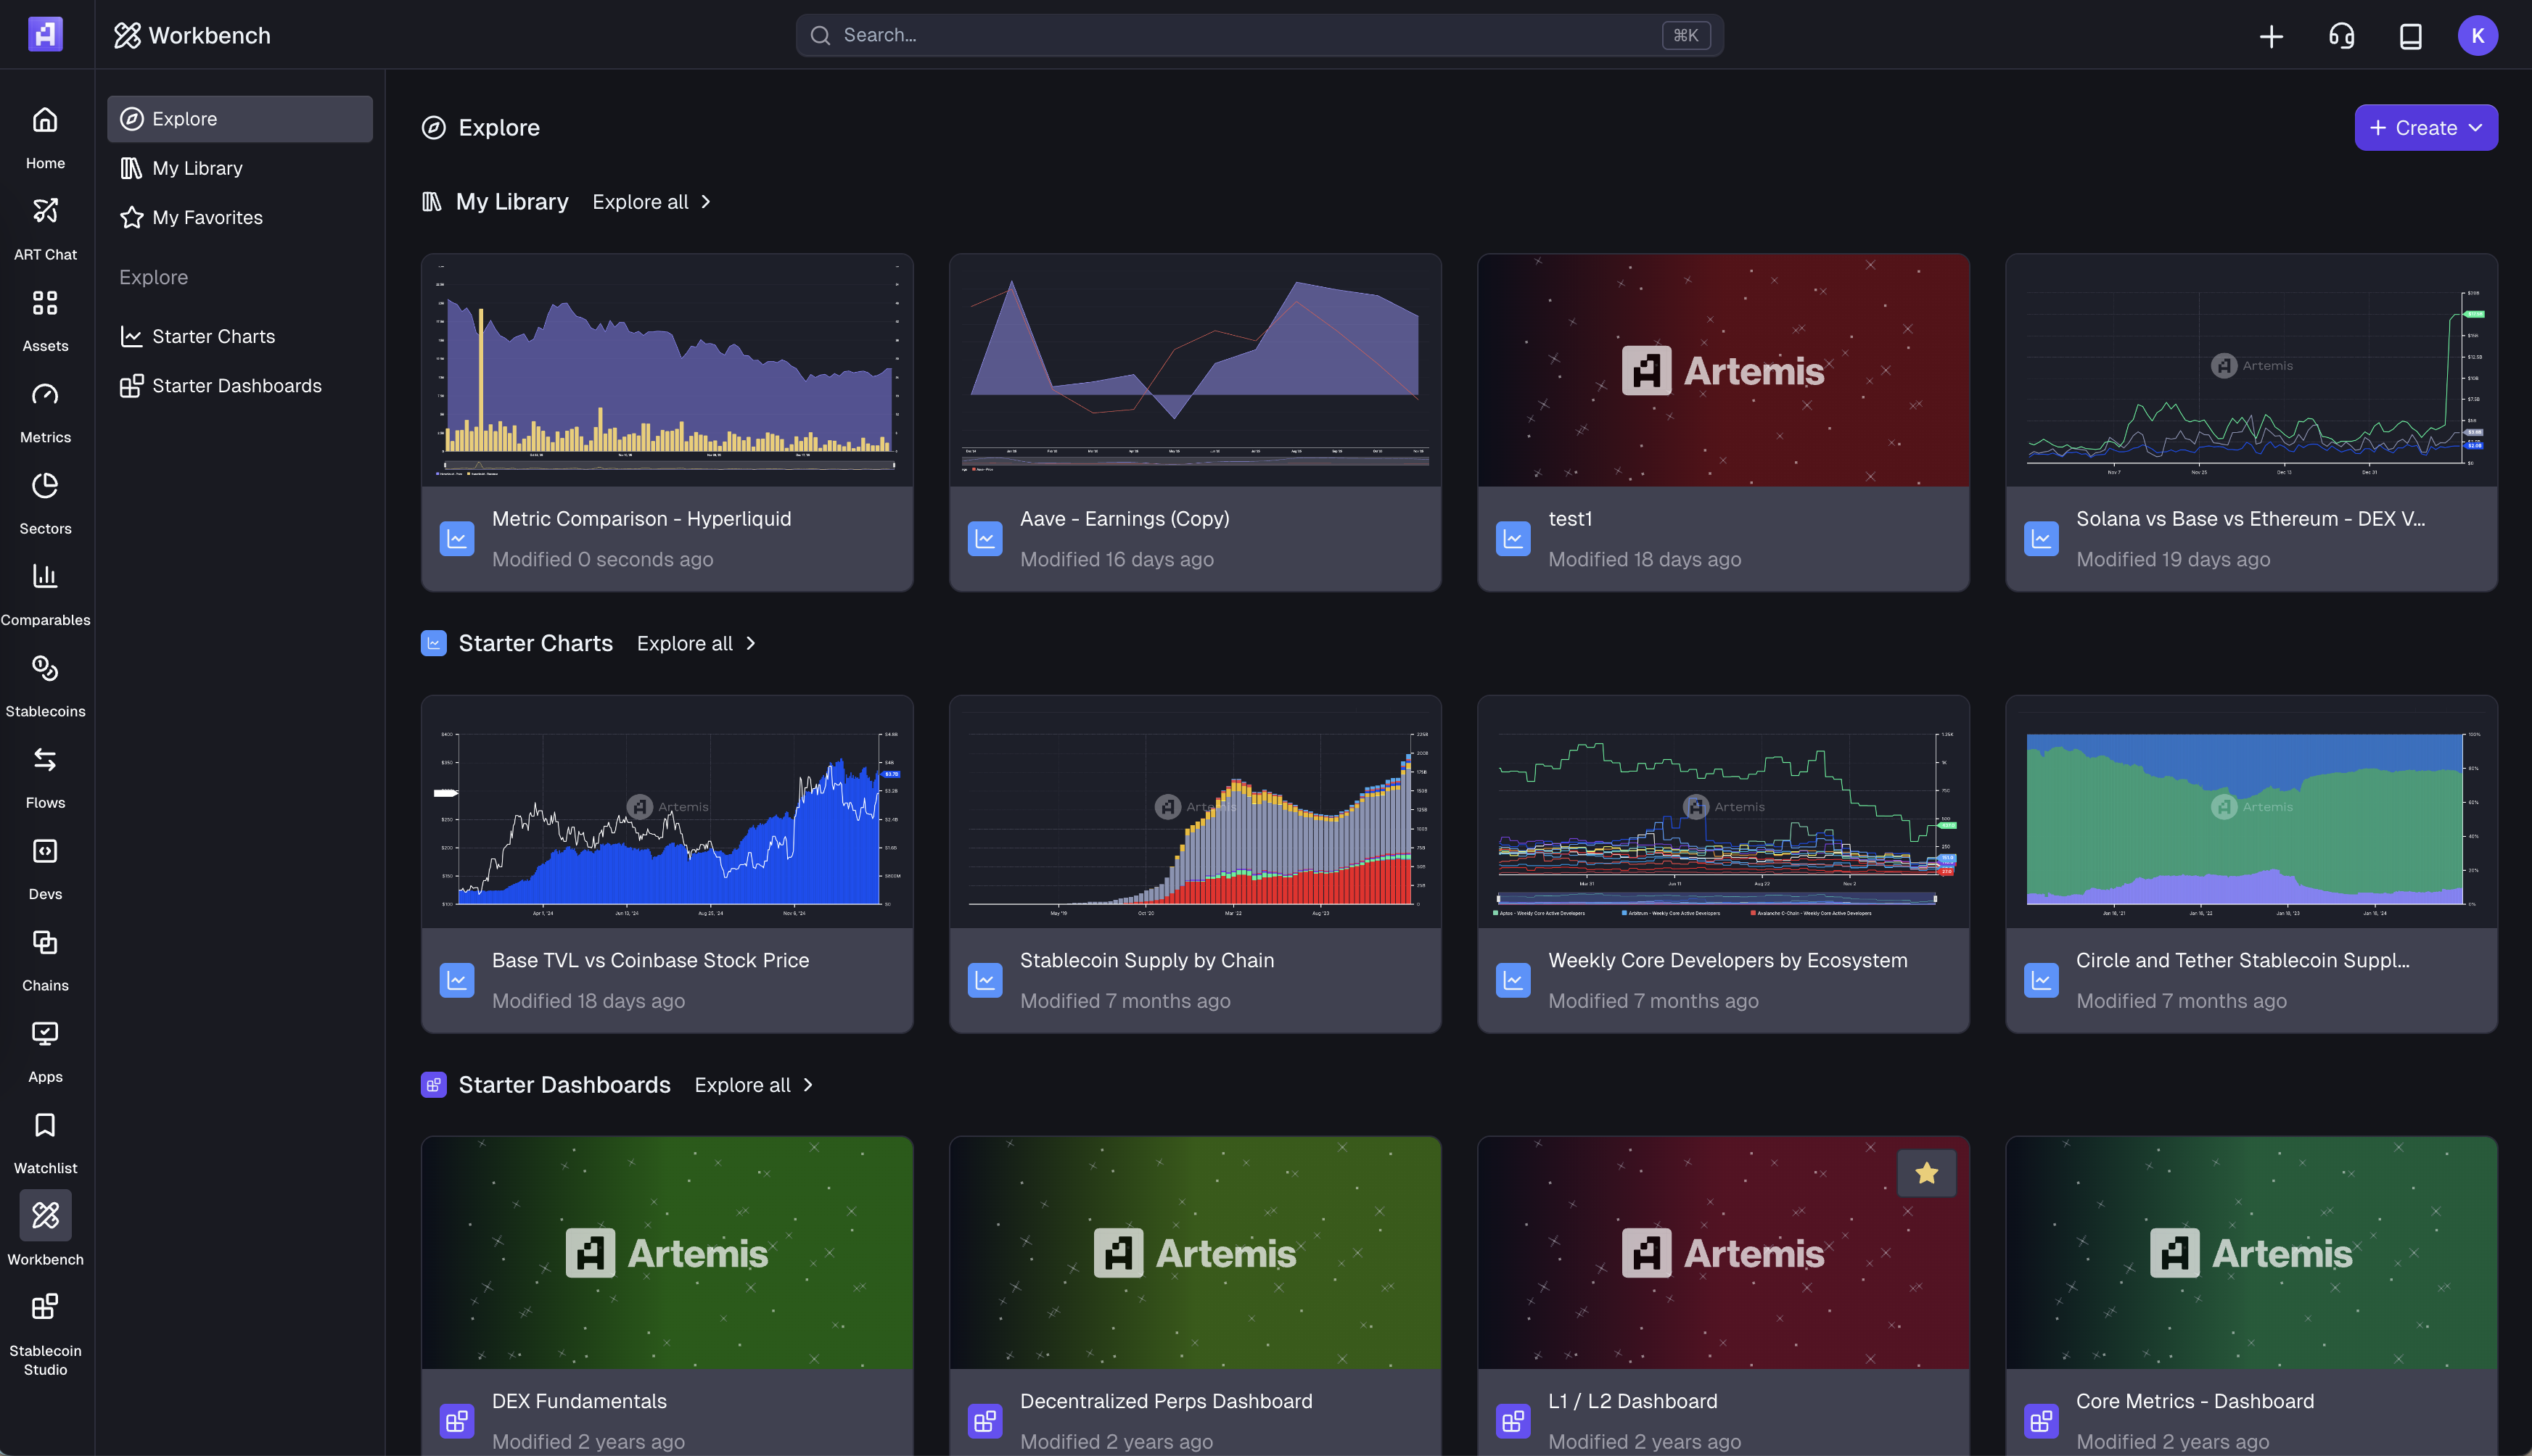Click the plus icon in top bar
This screenshot has height=1456, width=2532.
tap(2271, 36)
